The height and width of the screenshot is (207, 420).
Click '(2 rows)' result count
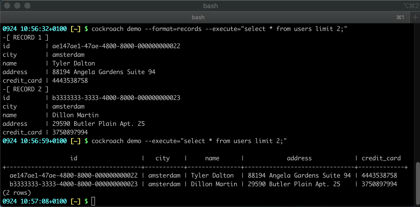[17, 193]
